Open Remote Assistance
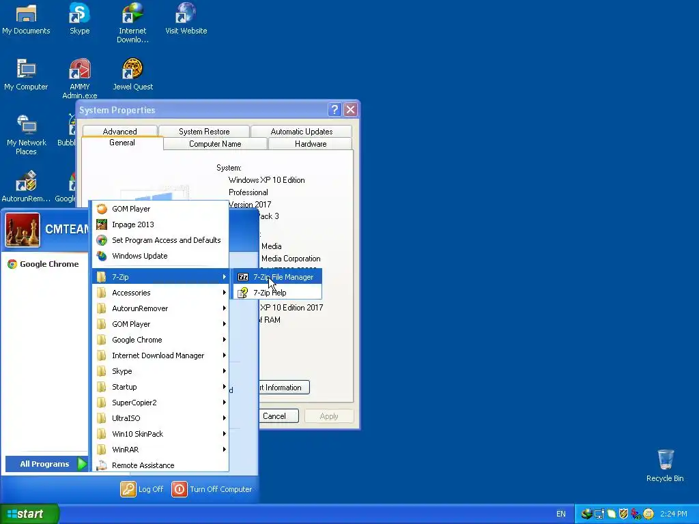 (x=160, y=465)
